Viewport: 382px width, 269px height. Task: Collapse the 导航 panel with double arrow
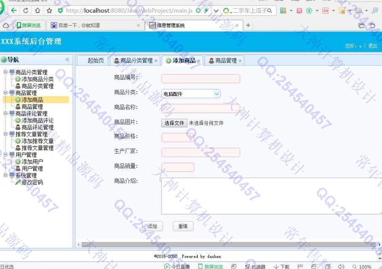pyautogui.click(x=67, y=60)
